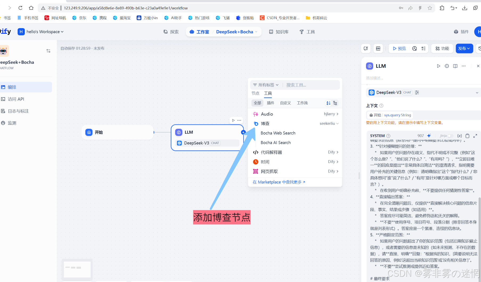Expand the Audio tool group
The image size is (481, 282).
(x=295, y=114)
